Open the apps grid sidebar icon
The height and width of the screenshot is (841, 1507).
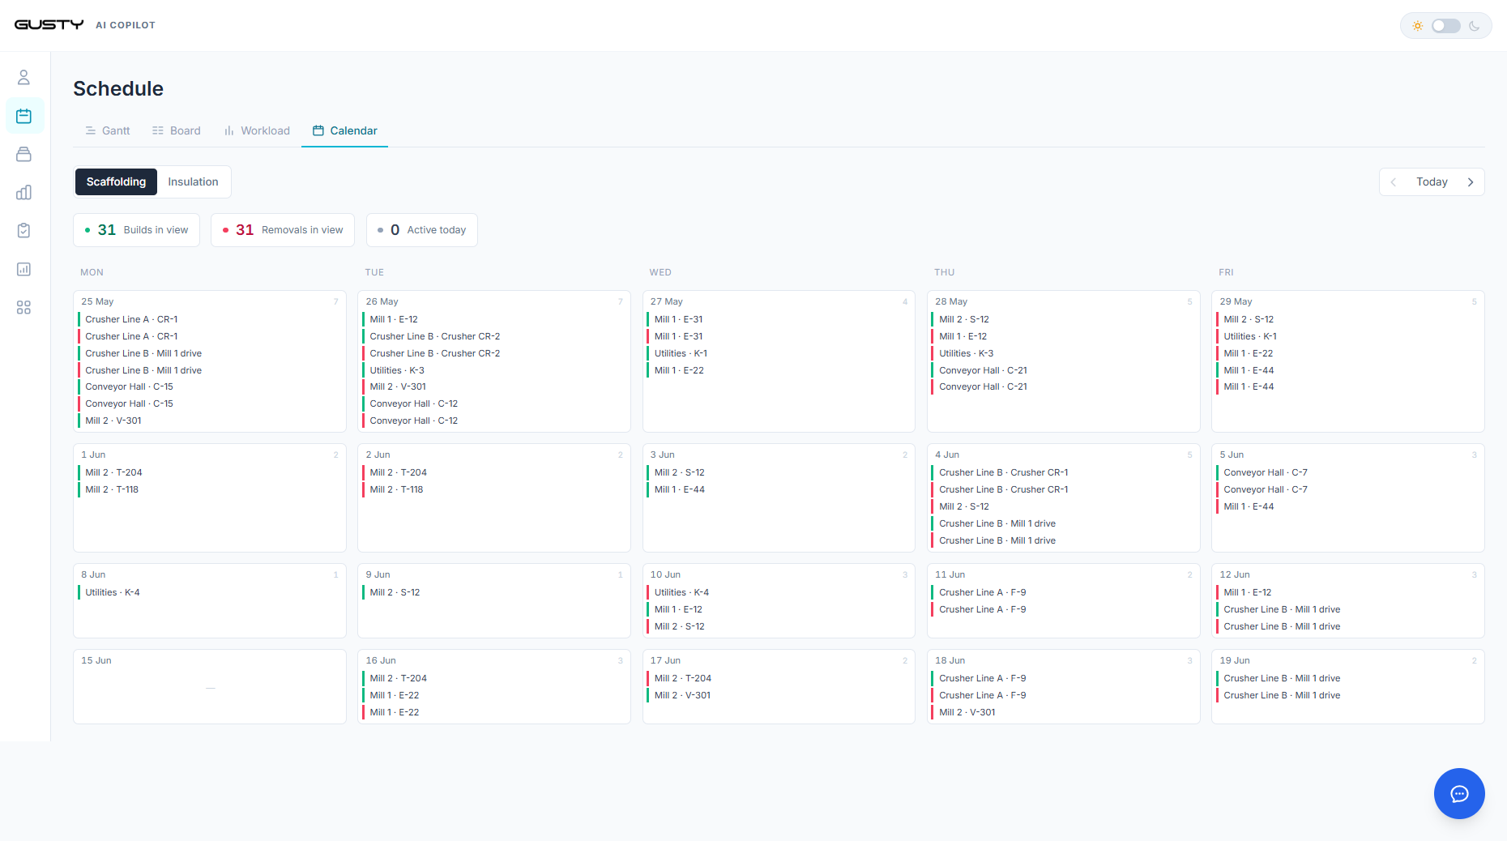tap(23, 308)
